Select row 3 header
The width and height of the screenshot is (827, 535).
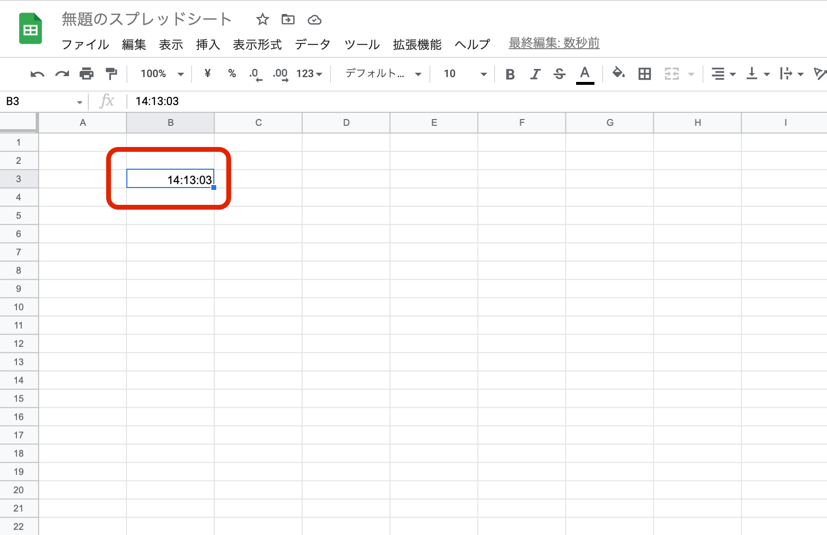(19, 179)
